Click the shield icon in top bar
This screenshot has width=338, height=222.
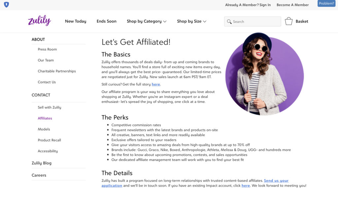pos(6,5)
